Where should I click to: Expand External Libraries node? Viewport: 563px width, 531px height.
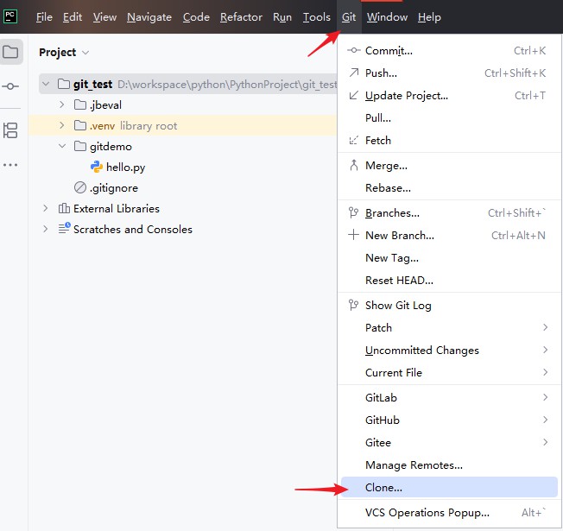pyautogui.click(x=45, y=208)
